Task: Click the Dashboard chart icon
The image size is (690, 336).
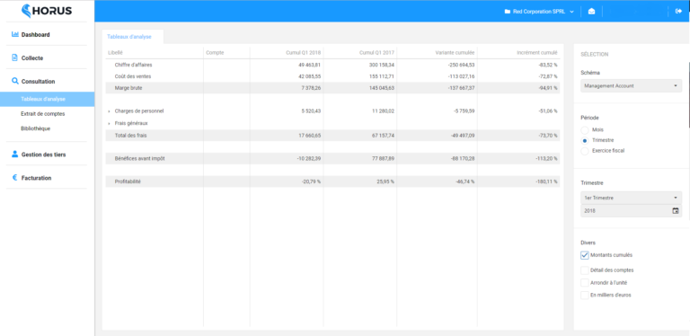Action: (x=15, y=34)
